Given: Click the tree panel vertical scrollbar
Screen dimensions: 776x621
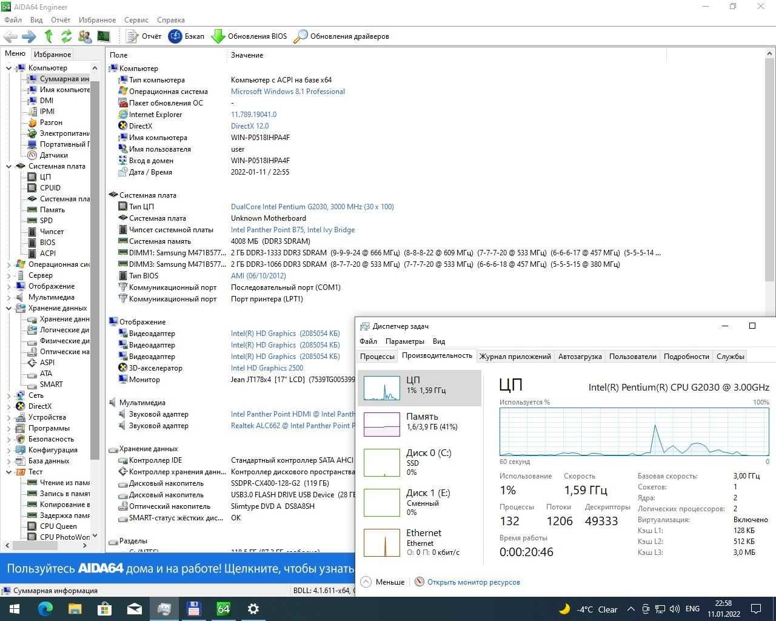Looking at the screenshot, I should (95, 301).
